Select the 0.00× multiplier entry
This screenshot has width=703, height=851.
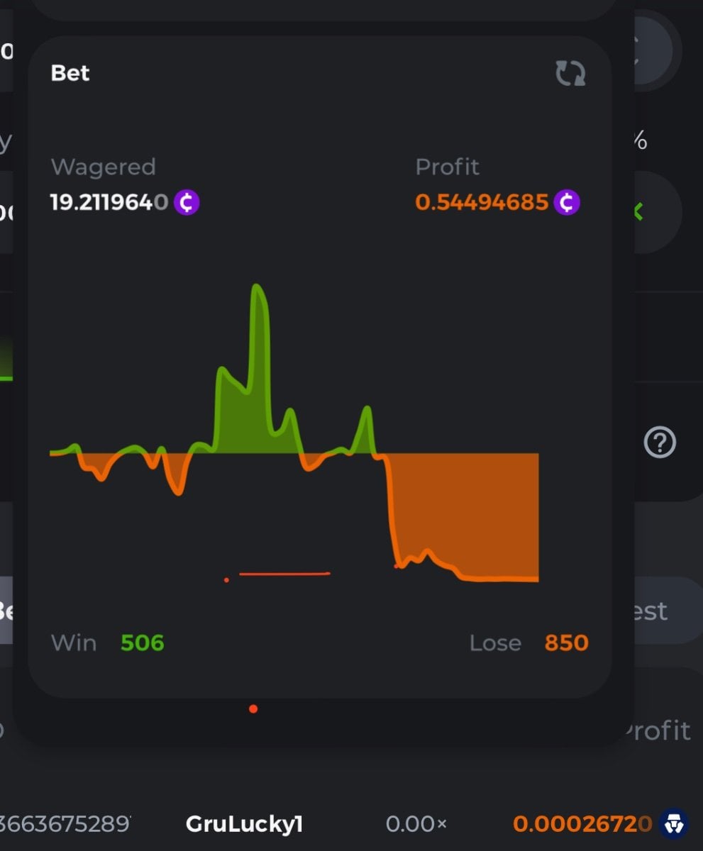pos(416,824)
